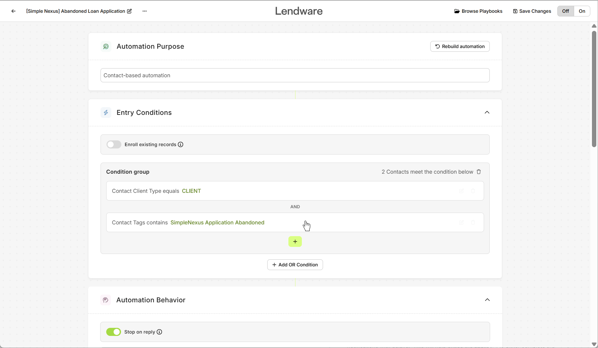Edit the Contact Client Type condition
The width and height of the screenshot is (598, 348).
462,191
